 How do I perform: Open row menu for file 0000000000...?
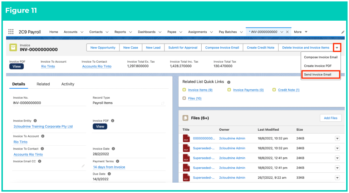point(338,139)
